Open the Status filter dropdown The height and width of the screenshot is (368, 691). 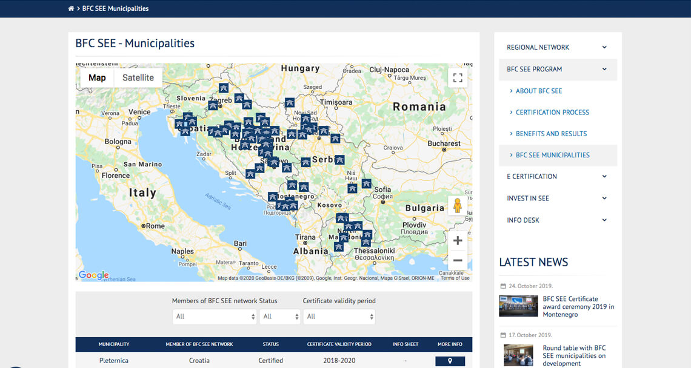[x=280, y=317]
